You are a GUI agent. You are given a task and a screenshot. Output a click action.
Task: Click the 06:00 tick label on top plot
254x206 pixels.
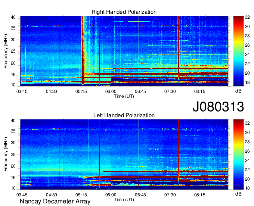(111, 91)
